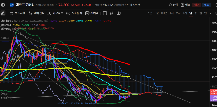Click the 71,650 Ichimoku value
Viewport: 217px width, 107px height.
click(17, 25)
